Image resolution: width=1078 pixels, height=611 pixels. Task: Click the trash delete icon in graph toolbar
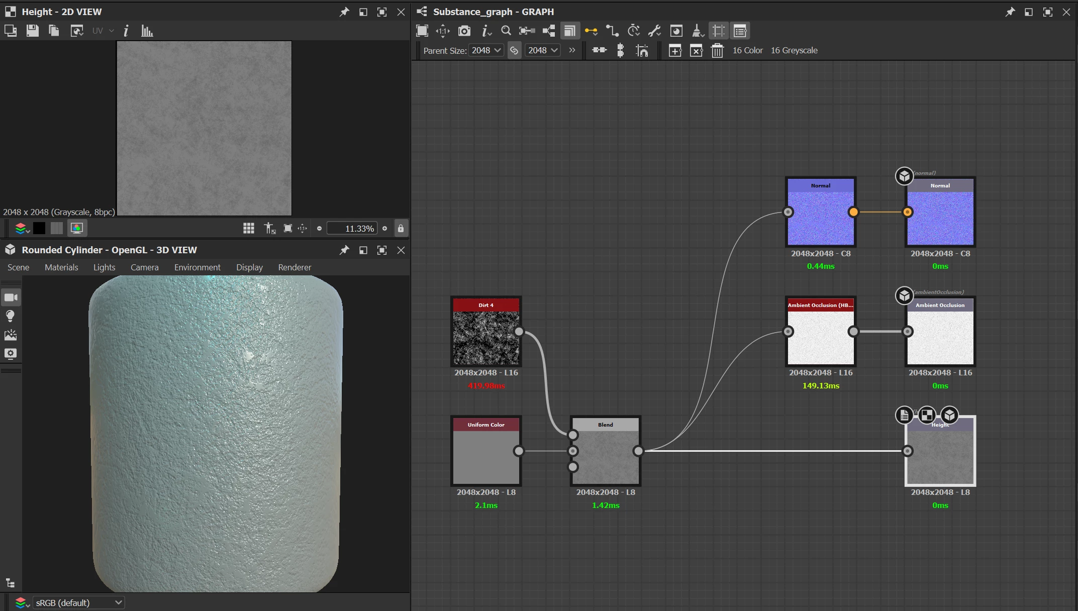[x=717, y=50]
